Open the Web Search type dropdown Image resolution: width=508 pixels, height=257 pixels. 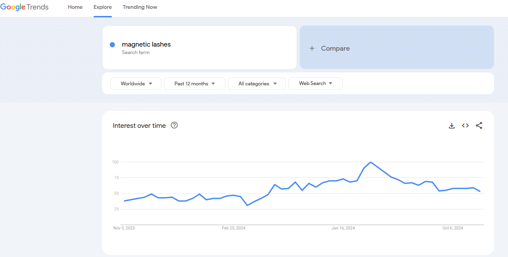315,84
